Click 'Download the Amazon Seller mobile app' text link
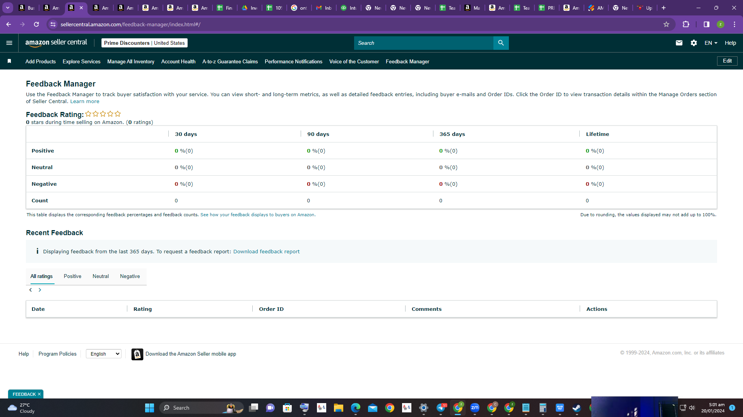The height and width of the screenshot is (417, 743). point(191,354)
